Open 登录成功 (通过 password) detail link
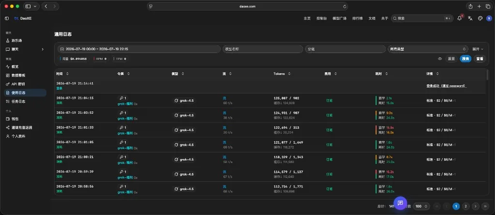 (446, 86)
